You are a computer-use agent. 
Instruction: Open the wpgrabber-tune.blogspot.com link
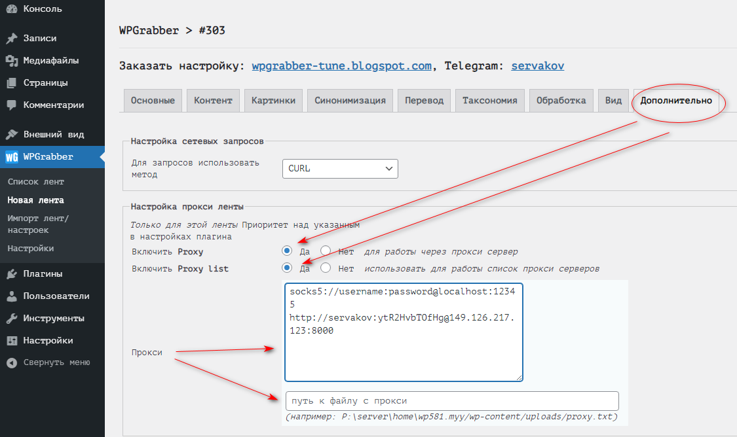(x=341, y=66)
